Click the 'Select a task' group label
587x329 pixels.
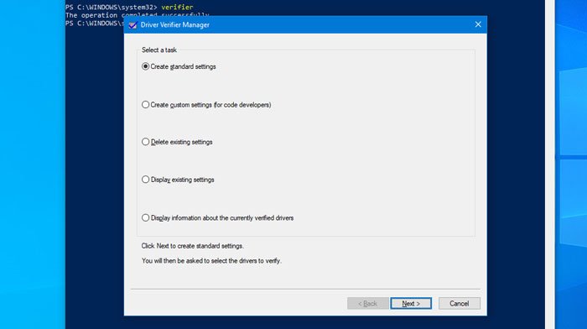pyautogui.click(x=159, y=50)
